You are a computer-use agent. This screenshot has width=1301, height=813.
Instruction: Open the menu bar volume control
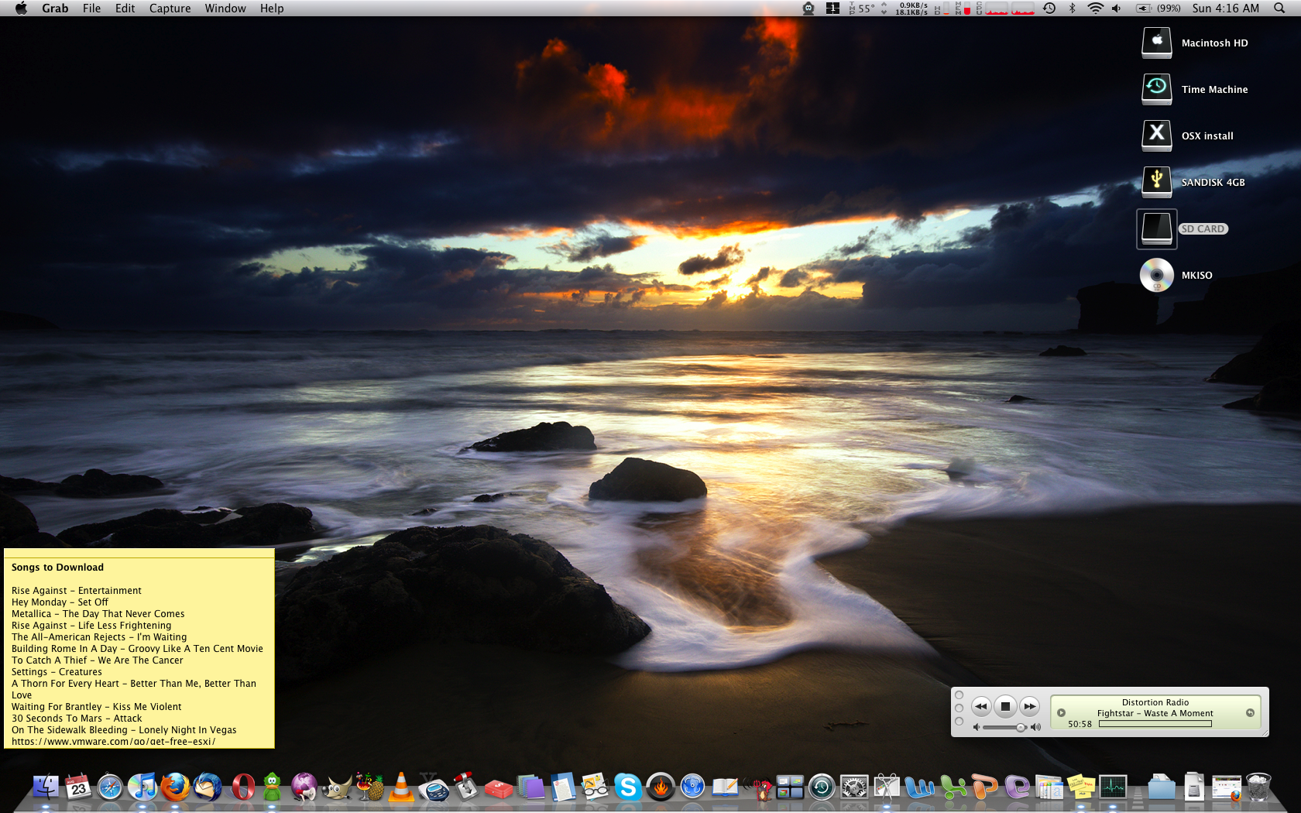(1116, 9)
